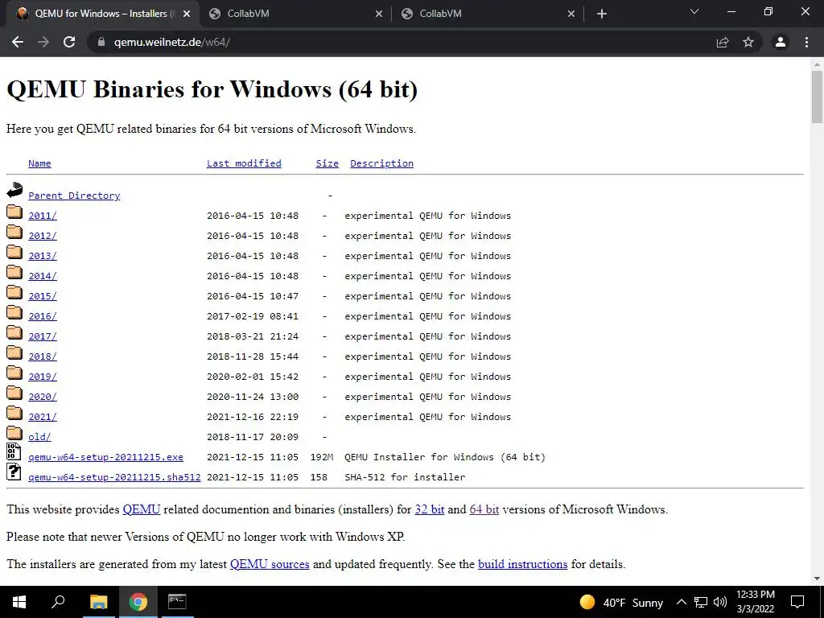Click the Chrome icon in the taskbar
The image size is (824, 618).
pos(138,602)
